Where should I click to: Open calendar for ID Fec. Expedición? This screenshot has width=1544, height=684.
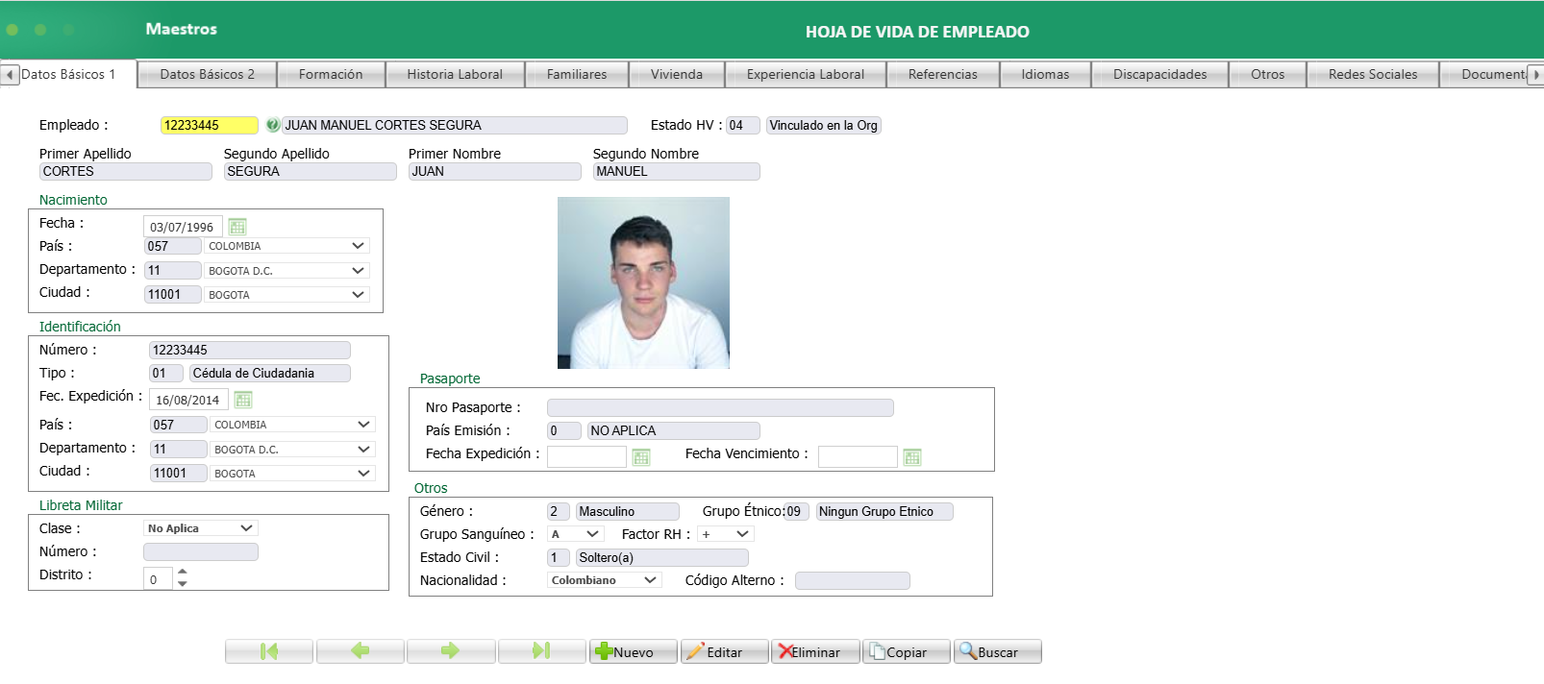[x=243, y=400]
